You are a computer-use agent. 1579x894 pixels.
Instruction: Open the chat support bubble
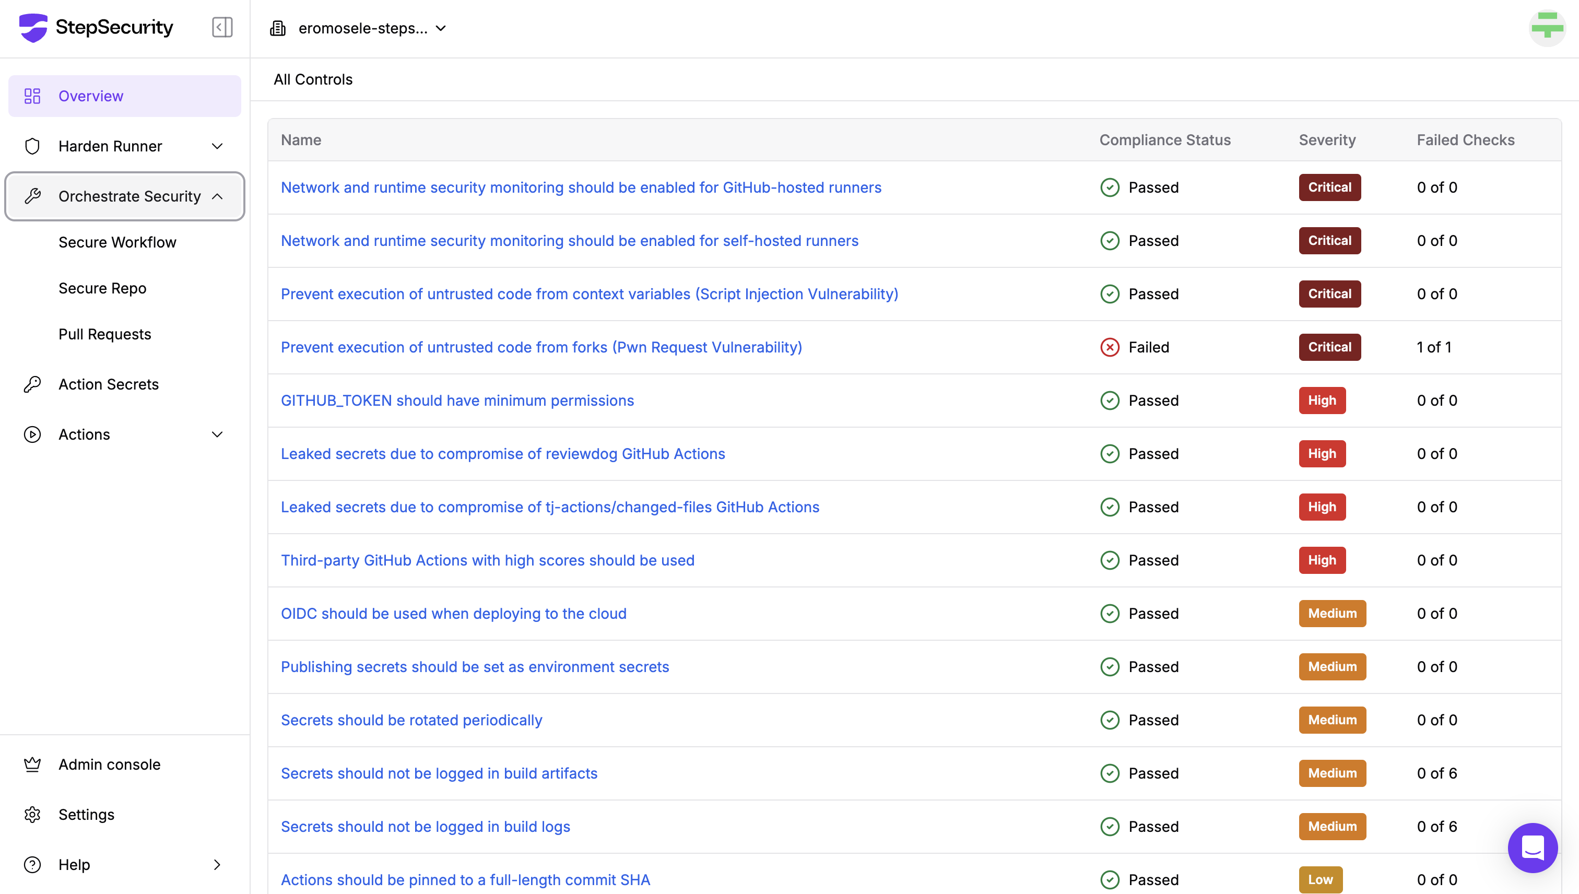point(1531,848)
